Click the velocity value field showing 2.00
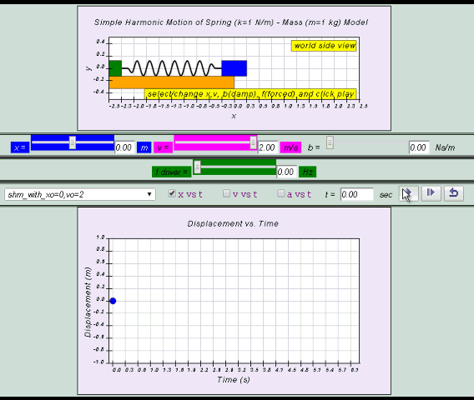This screenshot has height=400, width=474. tap(268, 147)
